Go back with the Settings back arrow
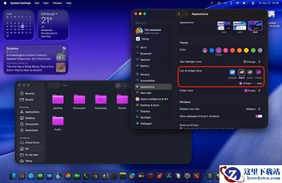Screen dimensions: 282x183 (x=179, y=14)
